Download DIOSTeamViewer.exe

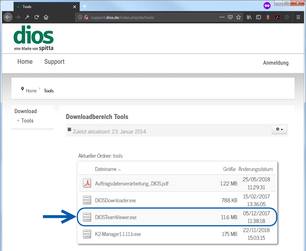click(x=116, y=217)
